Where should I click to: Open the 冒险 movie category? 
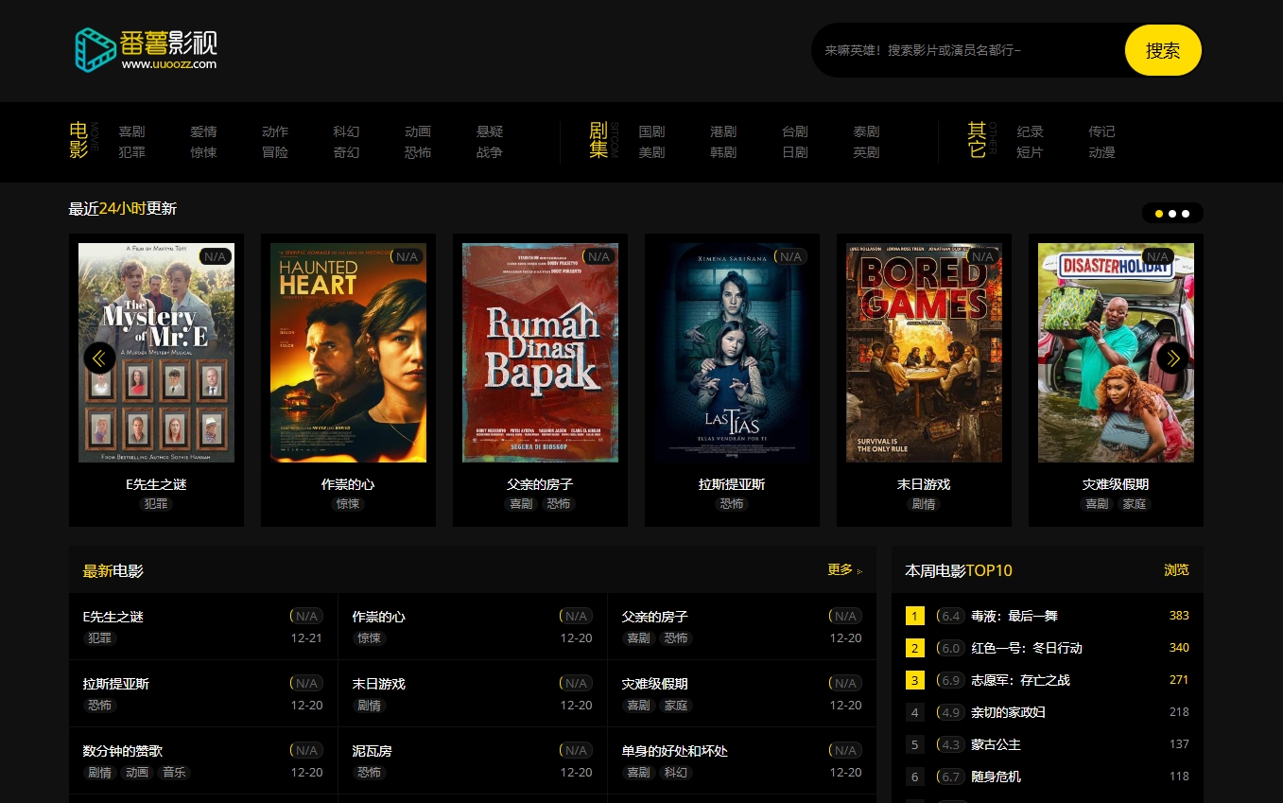(x=275, y=152)
